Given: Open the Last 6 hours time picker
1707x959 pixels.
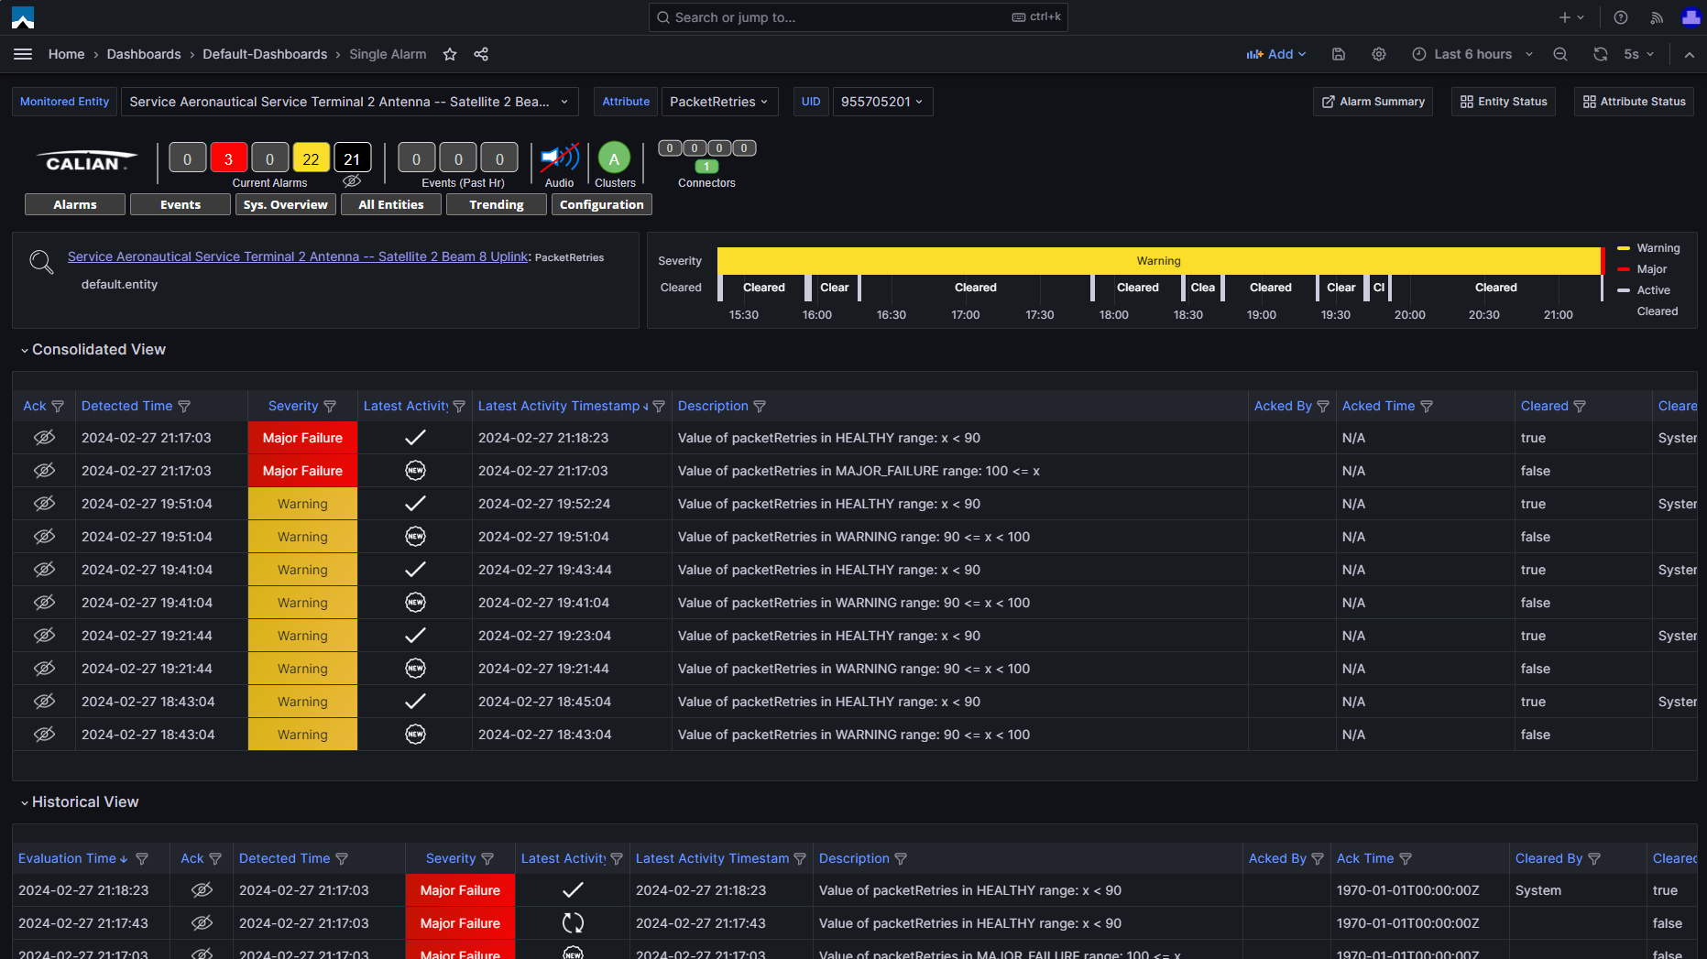Looking at the screenshot, I should (x=1472, y=54).
